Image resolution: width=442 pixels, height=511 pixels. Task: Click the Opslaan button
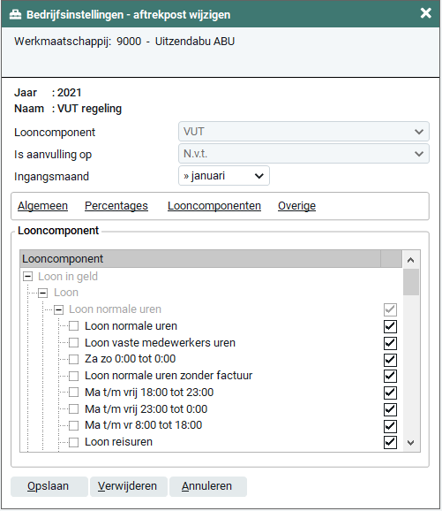point(49,486)
